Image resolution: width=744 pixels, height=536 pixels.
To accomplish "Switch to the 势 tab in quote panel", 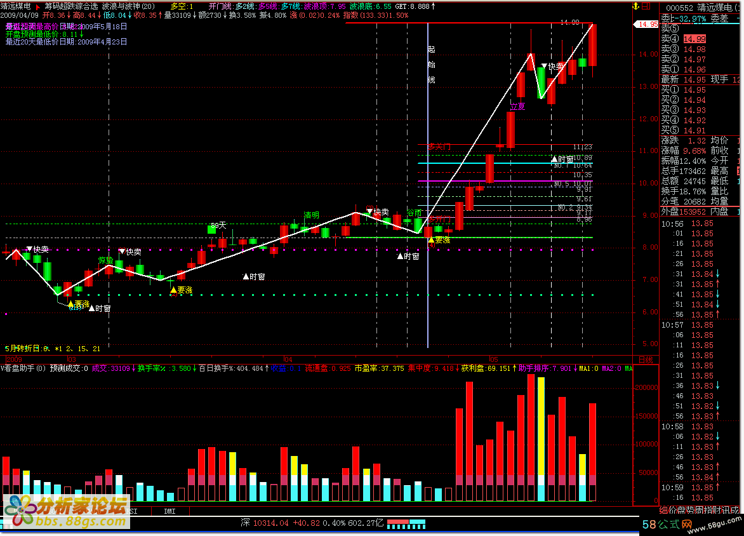I will point(689,510).
